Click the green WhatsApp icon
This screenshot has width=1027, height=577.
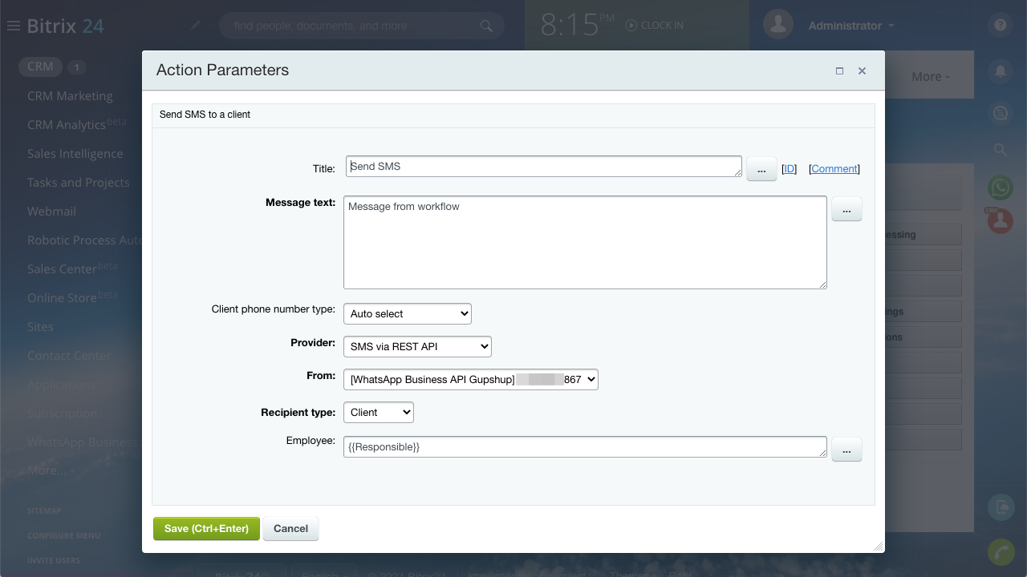[x=1000, y=188]
